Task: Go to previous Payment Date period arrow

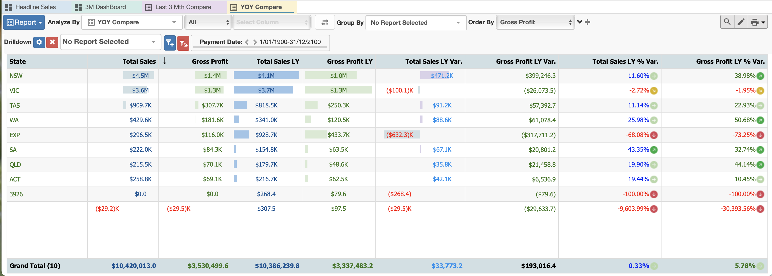Action: coord(247,42)
